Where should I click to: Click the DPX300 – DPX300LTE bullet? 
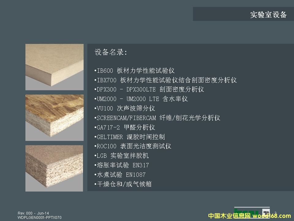(x=149, y=90)
